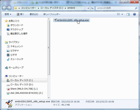
Task: Open the 整理 menu
Action: click(x=8, y=14)
